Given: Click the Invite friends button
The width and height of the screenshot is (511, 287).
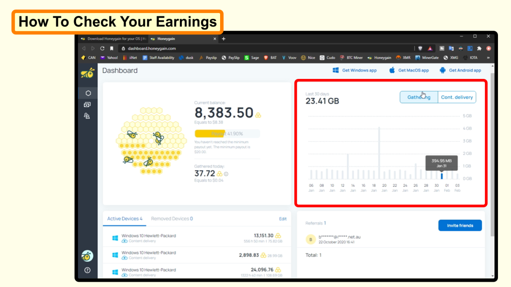Looking at the screenshot, I should (x=460, y=226).
